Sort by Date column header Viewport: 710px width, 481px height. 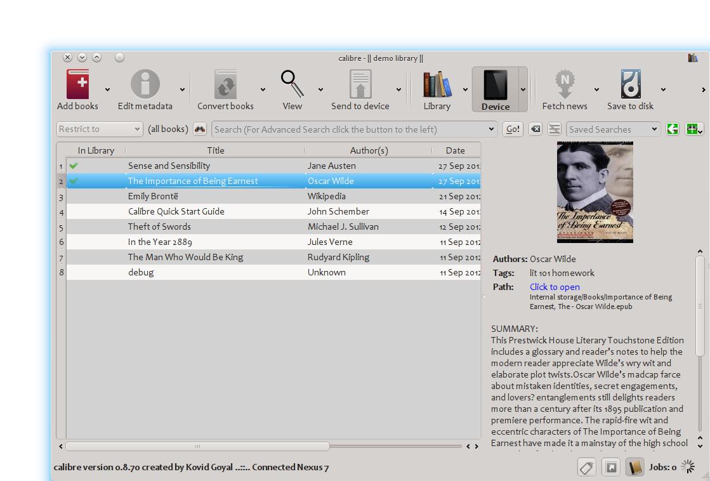click(455, 150)
